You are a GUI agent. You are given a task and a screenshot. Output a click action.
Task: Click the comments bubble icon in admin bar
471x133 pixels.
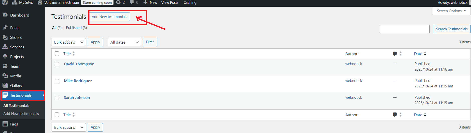click(x=132, y=3)
